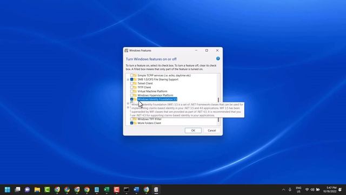The image size is (346, 195).
Task: Click the folder icon beside Virtual Machine Platform
Action: (x=135, y=92)
